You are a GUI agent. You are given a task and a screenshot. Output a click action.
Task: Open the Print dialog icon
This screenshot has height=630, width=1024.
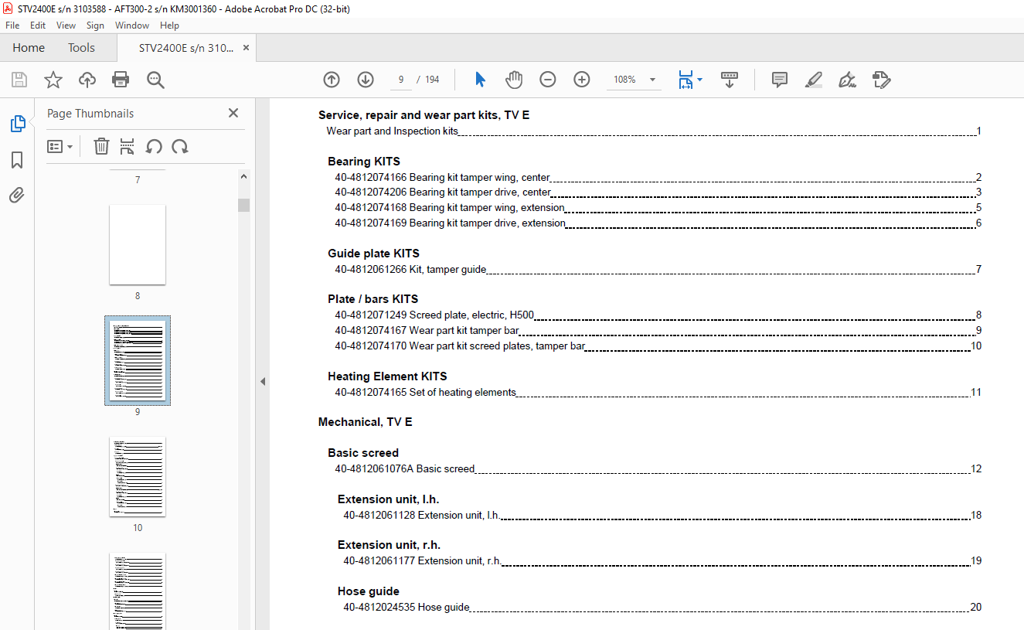pyautogui.click(x=121, y=80)
